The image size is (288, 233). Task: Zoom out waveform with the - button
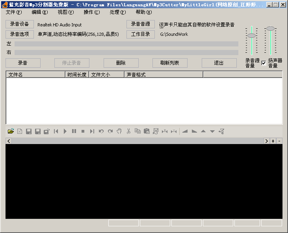coord(279,141)
